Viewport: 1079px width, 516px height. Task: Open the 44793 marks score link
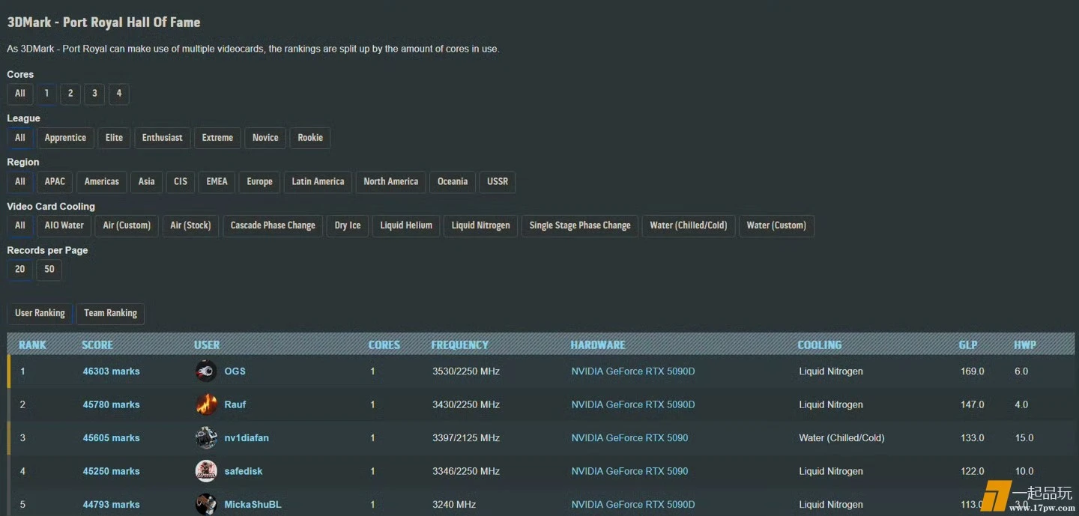tap(111, 505)
